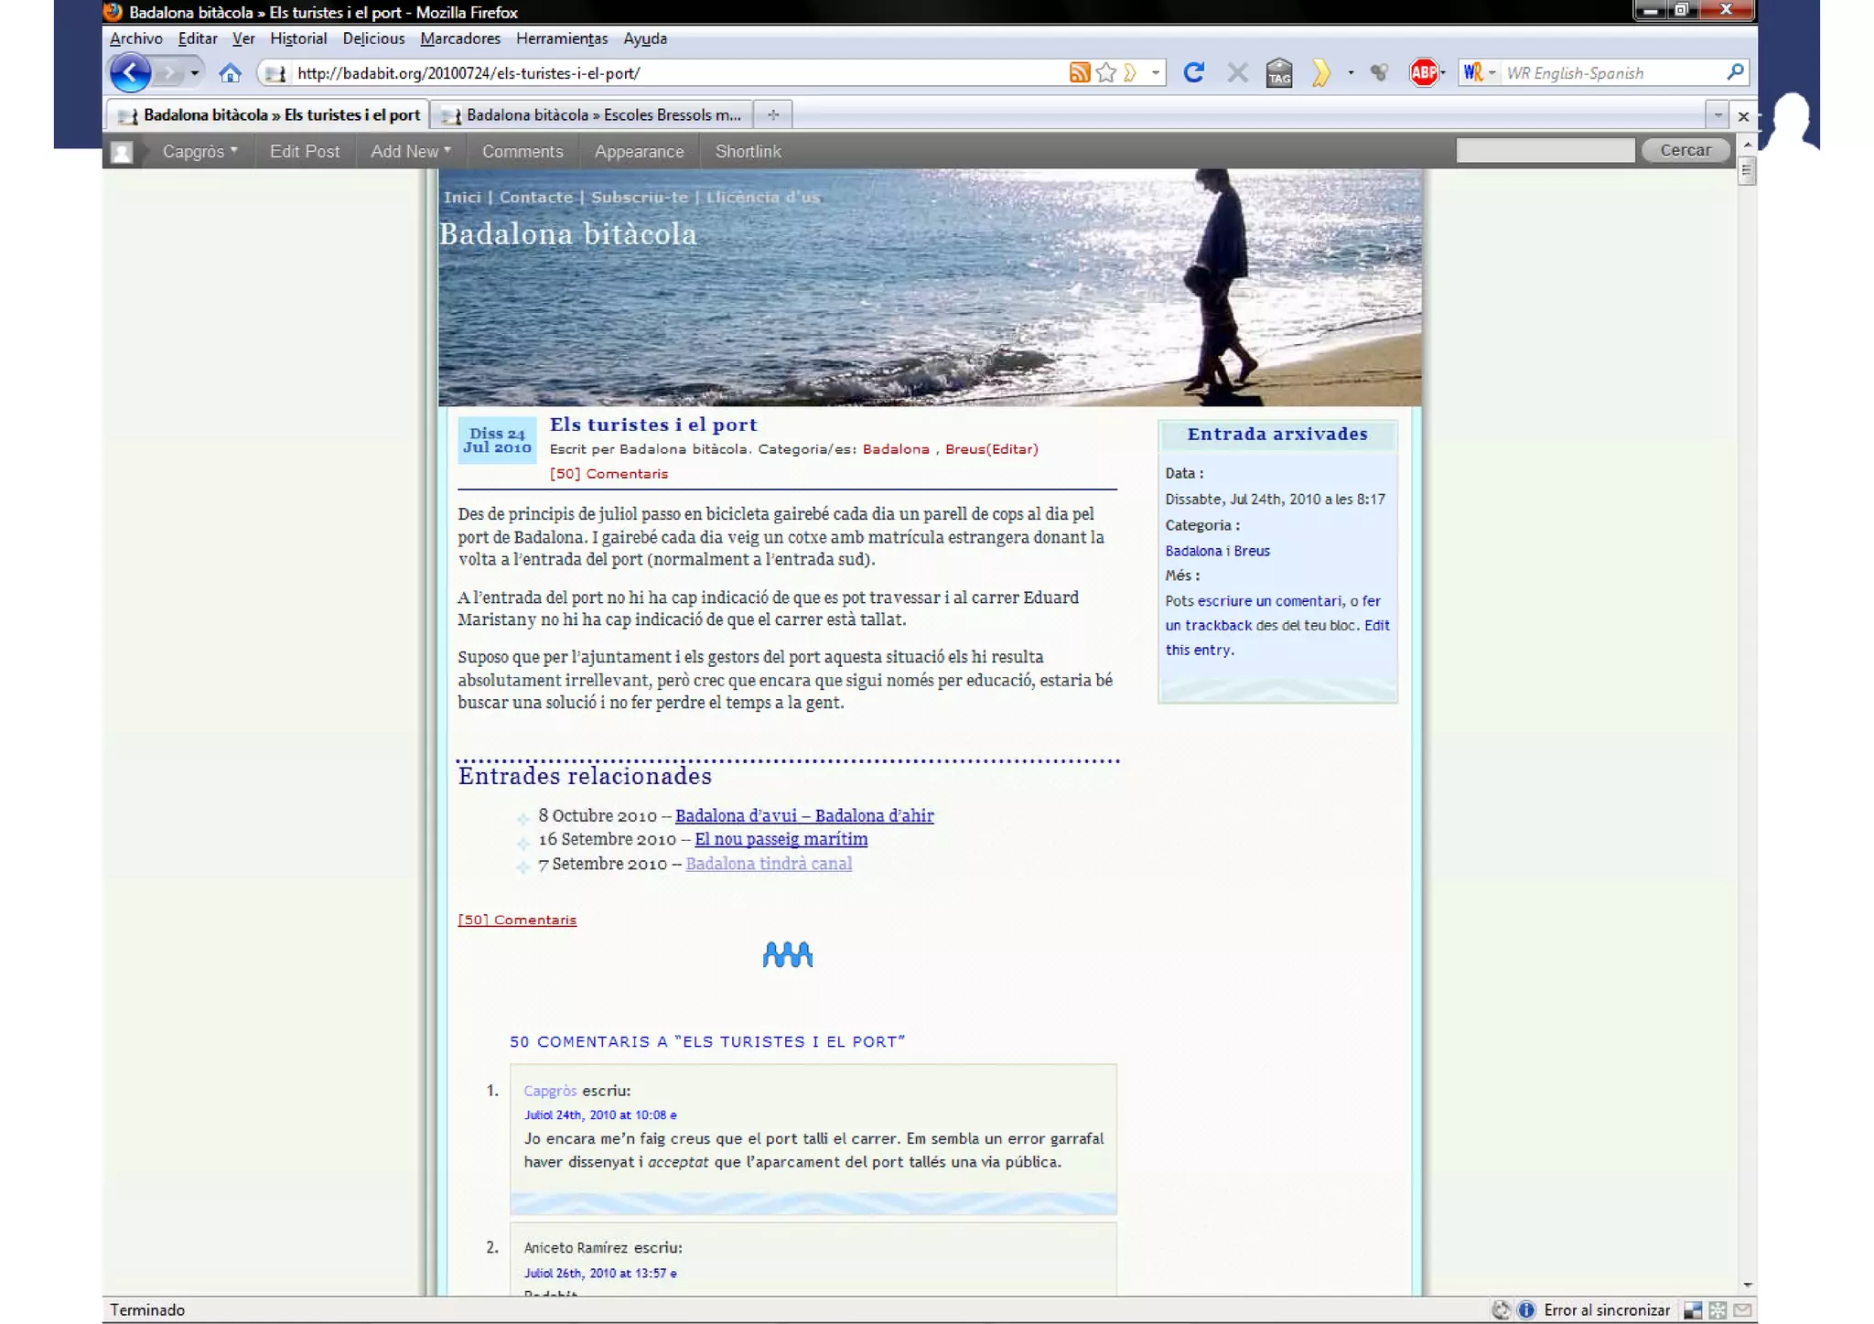
Task: Open WordReference search engine selector
Action: point(1479,72)
